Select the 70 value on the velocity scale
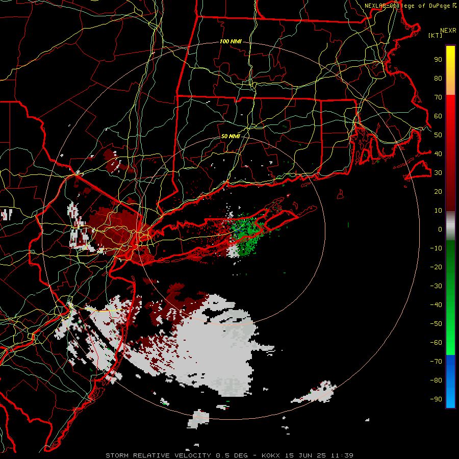Image resolution: width=459 pixels, height=459 pixels. [x=438, y=97]
